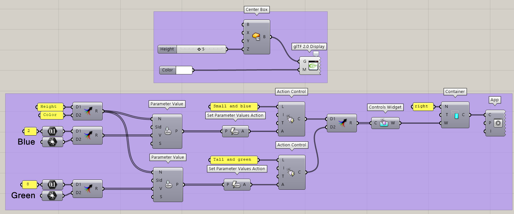Click the yellow 'right' text panel
Screen dimensions: 514x214
(423, 106)
